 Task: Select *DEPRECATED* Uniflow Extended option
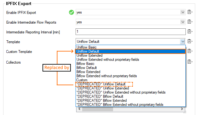coord(131,88)
